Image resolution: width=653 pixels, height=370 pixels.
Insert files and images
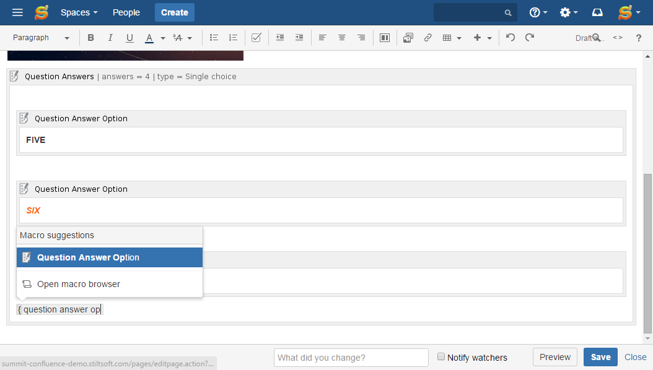pos(408,38)
